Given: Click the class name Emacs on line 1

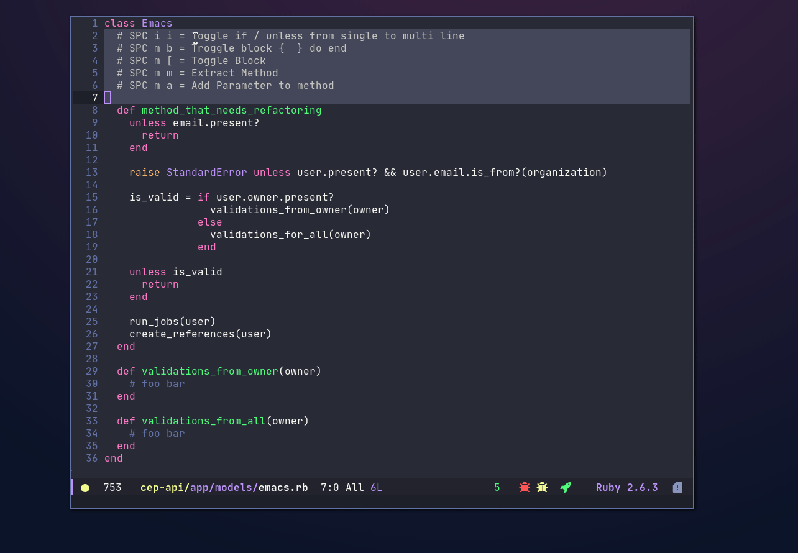Looking at the screenshot, I should tap(157, 24).
